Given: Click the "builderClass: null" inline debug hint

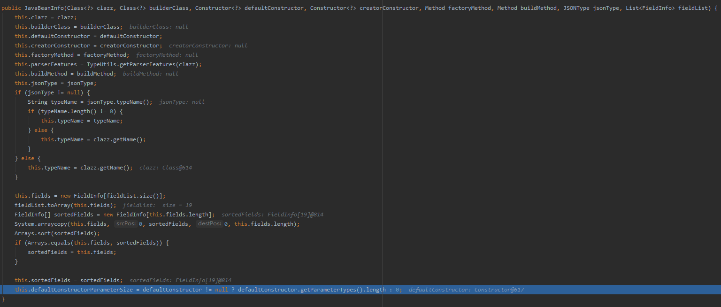Looking at the screenshot, I should [x=159, y=27].
